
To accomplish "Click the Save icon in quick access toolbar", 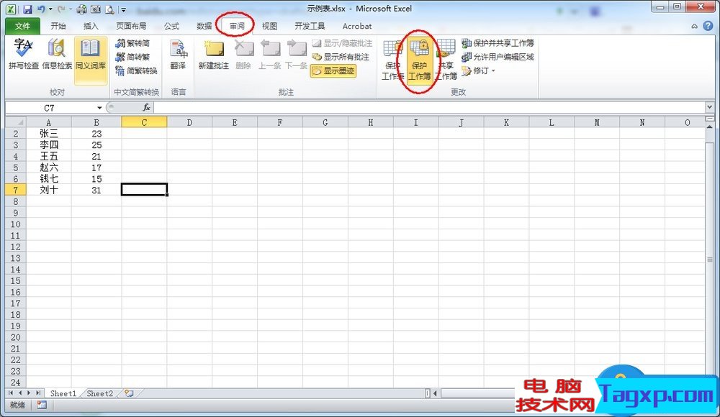I will pyautogui.click(x=27, y=9).
